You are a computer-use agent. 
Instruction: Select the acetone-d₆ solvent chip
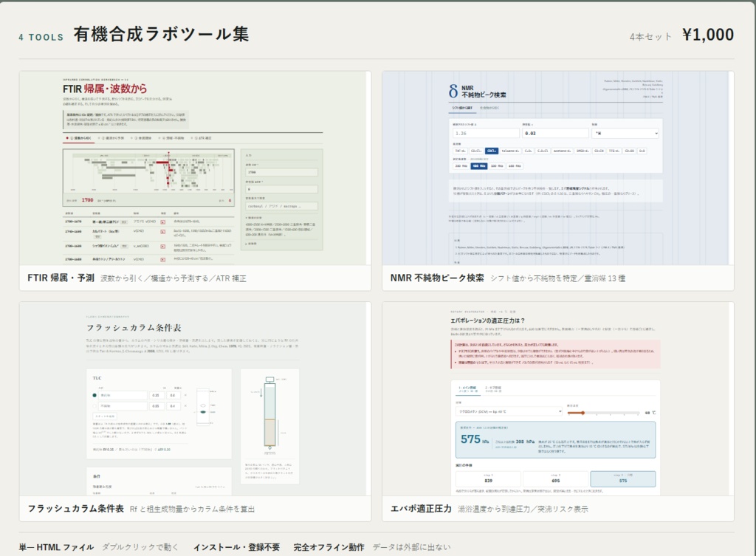coord(562,151)
